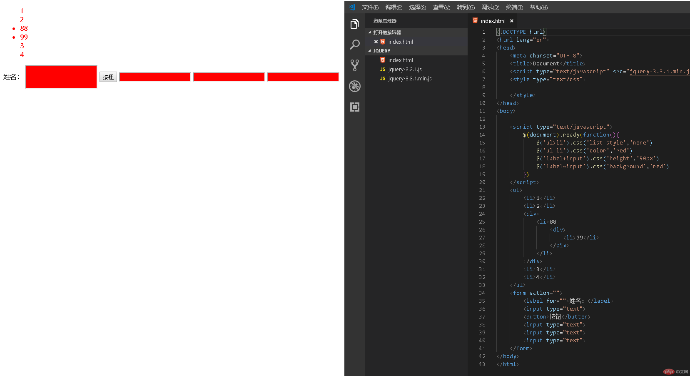Place cursor on the closing html tag line
Image resolution: width=690 pixels, height=376 pixels.
[x=508, y=364]
